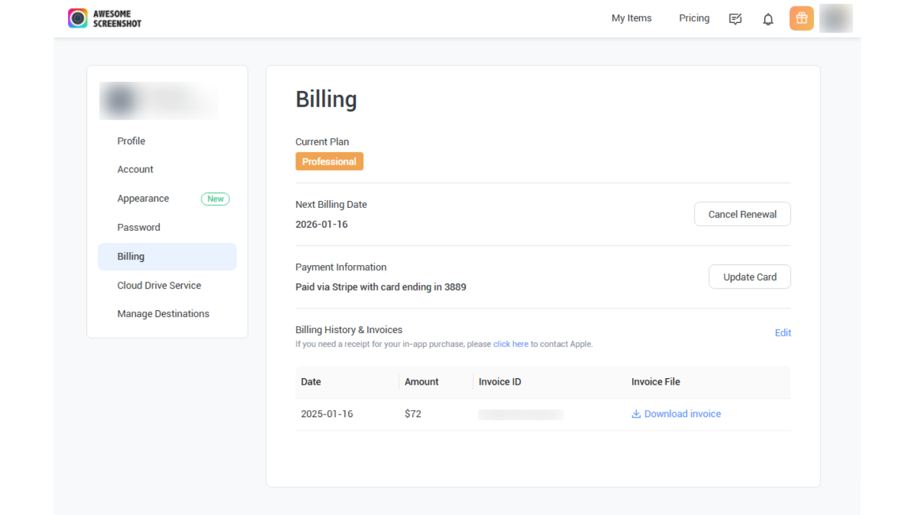Screen dimensions: 915x515
Task: Follow the 'click here' Apple link
Action: [x=511, y=345]
